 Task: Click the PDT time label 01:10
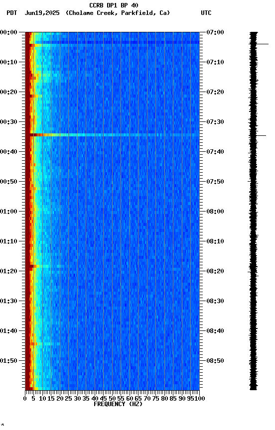point(8,241)
